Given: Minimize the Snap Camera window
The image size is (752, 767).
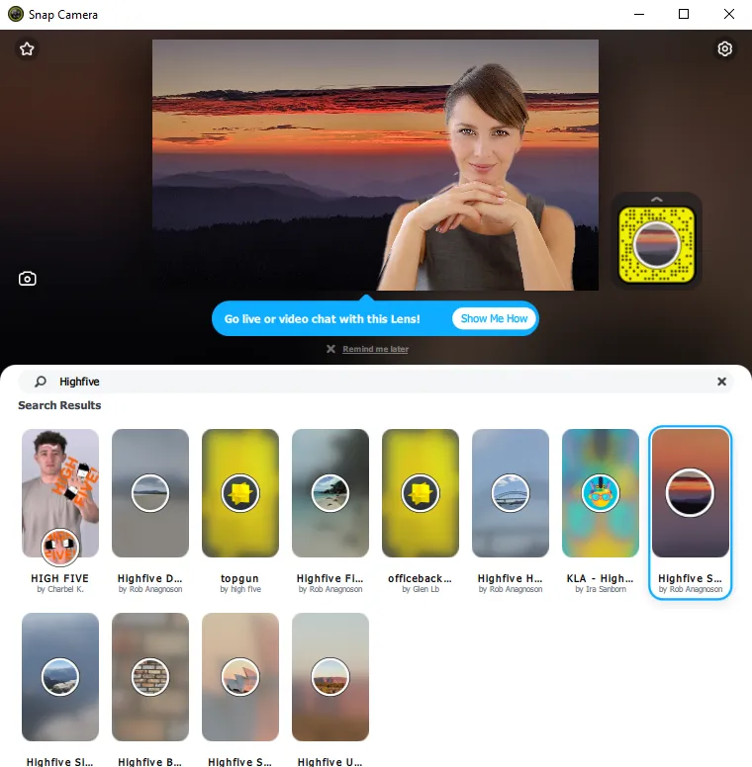Looking at the screenshot, I should 639,14.
